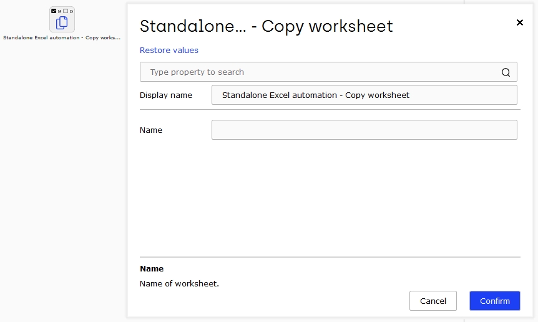This screenshot has width=538, height=322.
Task: Click the magnifier search icon
Action: tap(506, 72)
